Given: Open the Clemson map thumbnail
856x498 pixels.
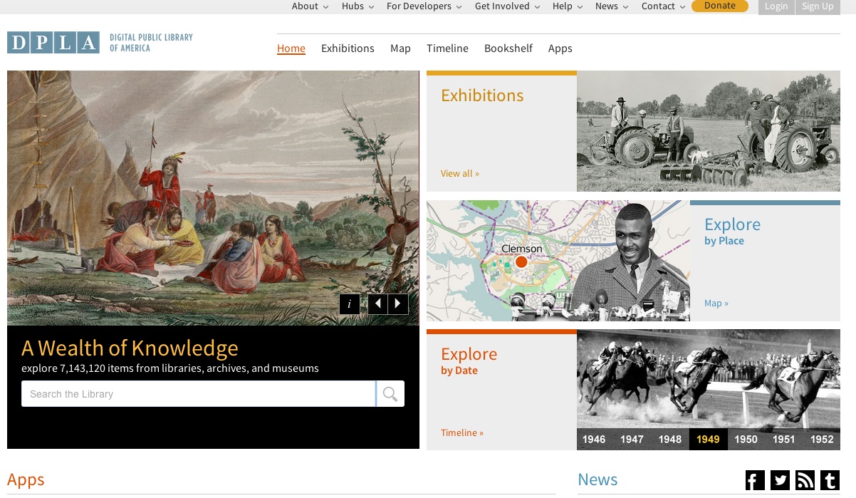Looking at the screenshot, I should click(558, 261).
